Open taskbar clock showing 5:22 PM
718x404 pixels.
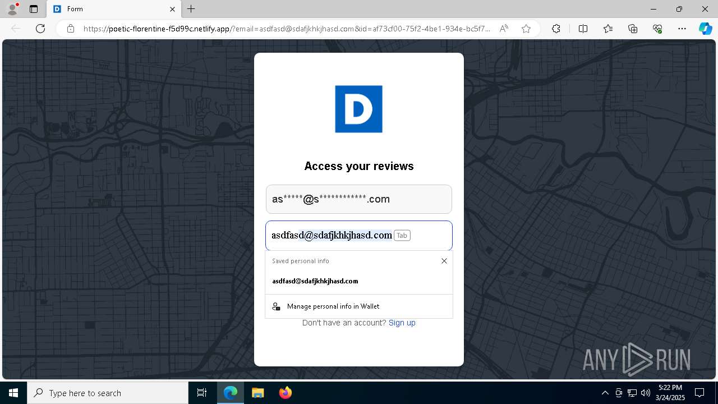pyautogui.click(x=670, y=393)
